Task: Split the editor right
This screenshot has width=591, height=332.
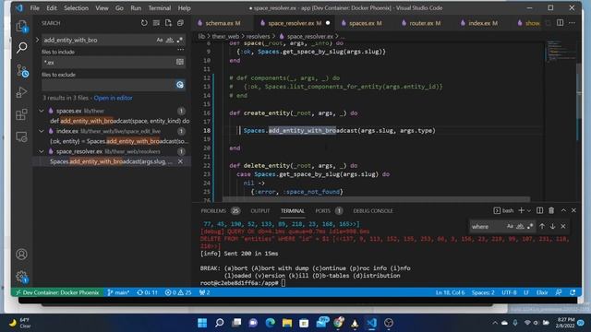Action: (x=561, y=23)
